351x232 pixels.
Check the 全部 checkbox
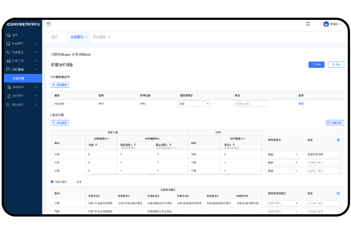(74, 182)
